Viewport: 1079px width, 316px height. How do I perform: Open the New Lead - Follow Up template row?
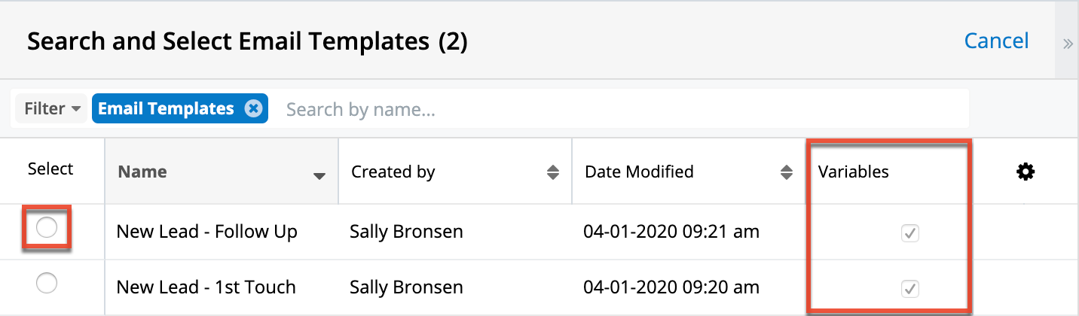(207, 232)
